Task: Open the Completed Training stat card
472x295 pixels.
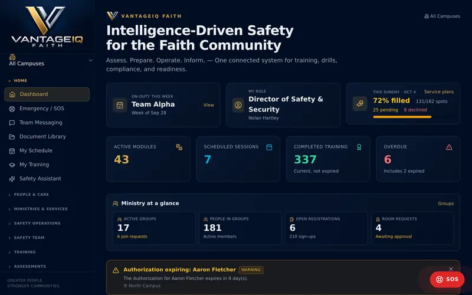Action: (x=328, y=159)
